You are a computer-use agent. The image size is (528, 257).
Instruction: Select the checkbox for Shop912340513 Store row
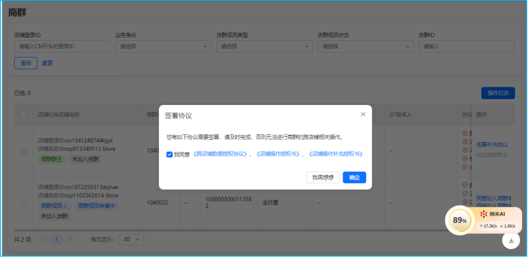(x=24, y=151)
